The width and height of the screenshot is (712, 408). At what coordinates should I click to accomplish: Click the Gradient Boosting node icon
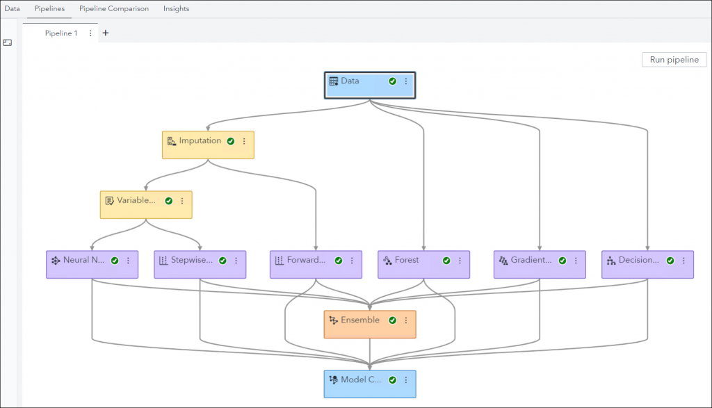coord(503,259)
